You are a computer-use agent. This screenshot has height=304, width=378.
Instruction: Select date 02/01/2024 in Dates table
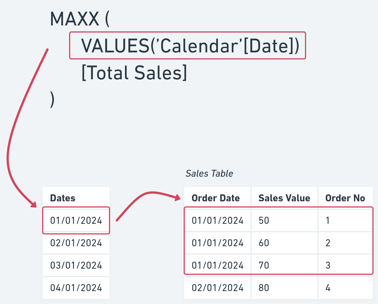(x=76, y=243)
